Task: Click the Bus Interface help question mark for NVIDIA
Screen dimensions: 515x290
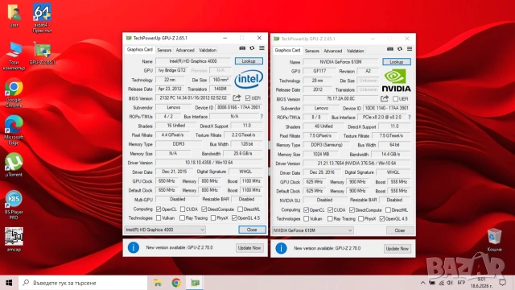Action: 410,117
